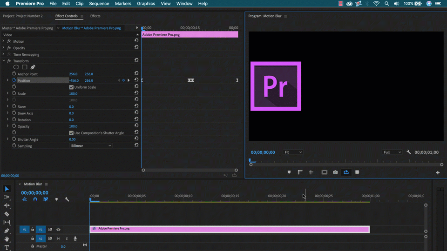This screenshot has width=447, height=251.
Task: Create ellipse mask in Transform effect
Action: 16,67
